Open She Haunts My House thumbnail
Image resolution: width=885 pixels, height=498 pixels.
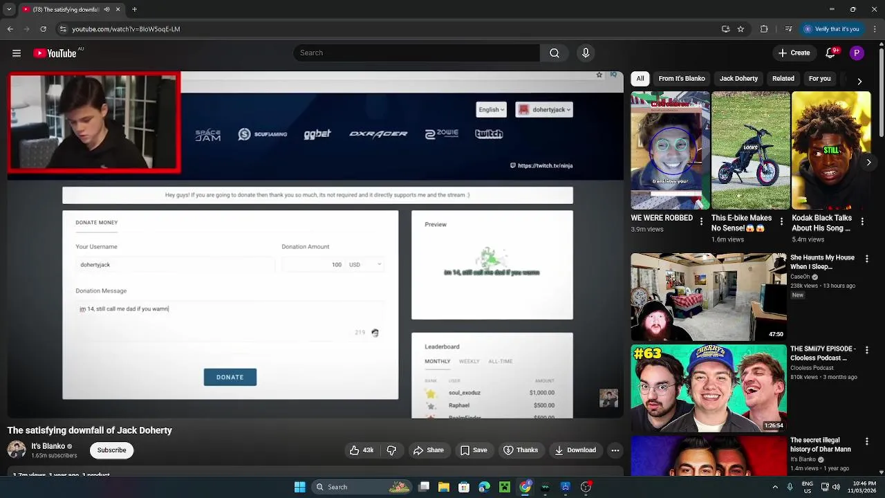[708, 296]
